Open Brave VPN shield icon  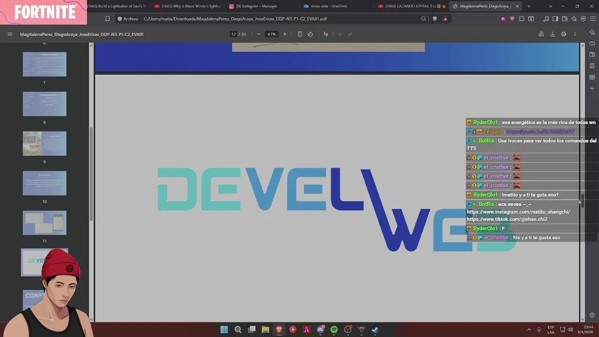pos(583,19)
